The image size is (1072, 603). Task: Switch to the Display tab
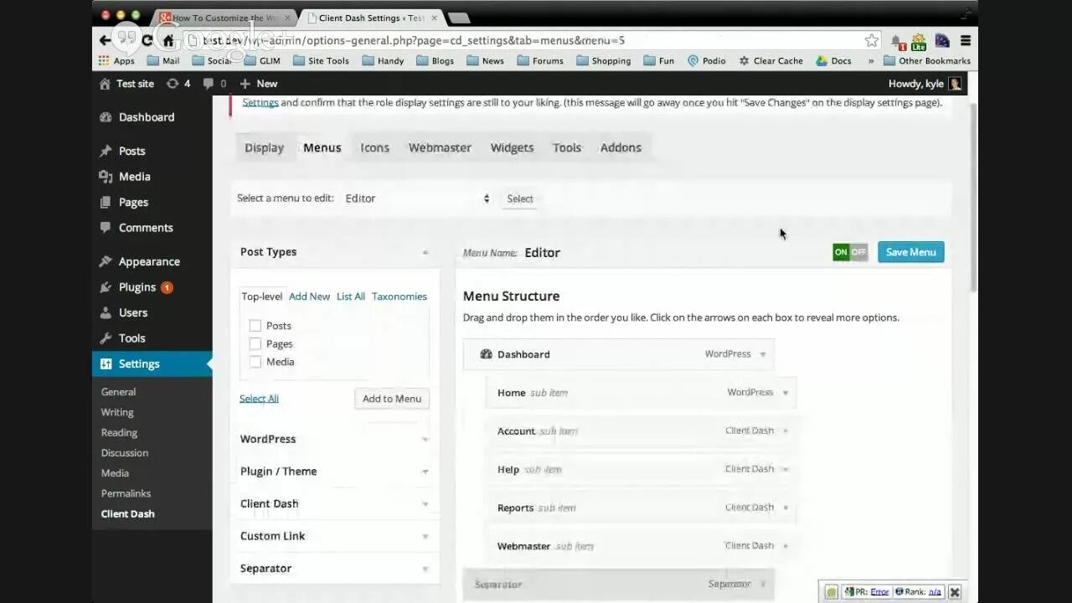265,147
